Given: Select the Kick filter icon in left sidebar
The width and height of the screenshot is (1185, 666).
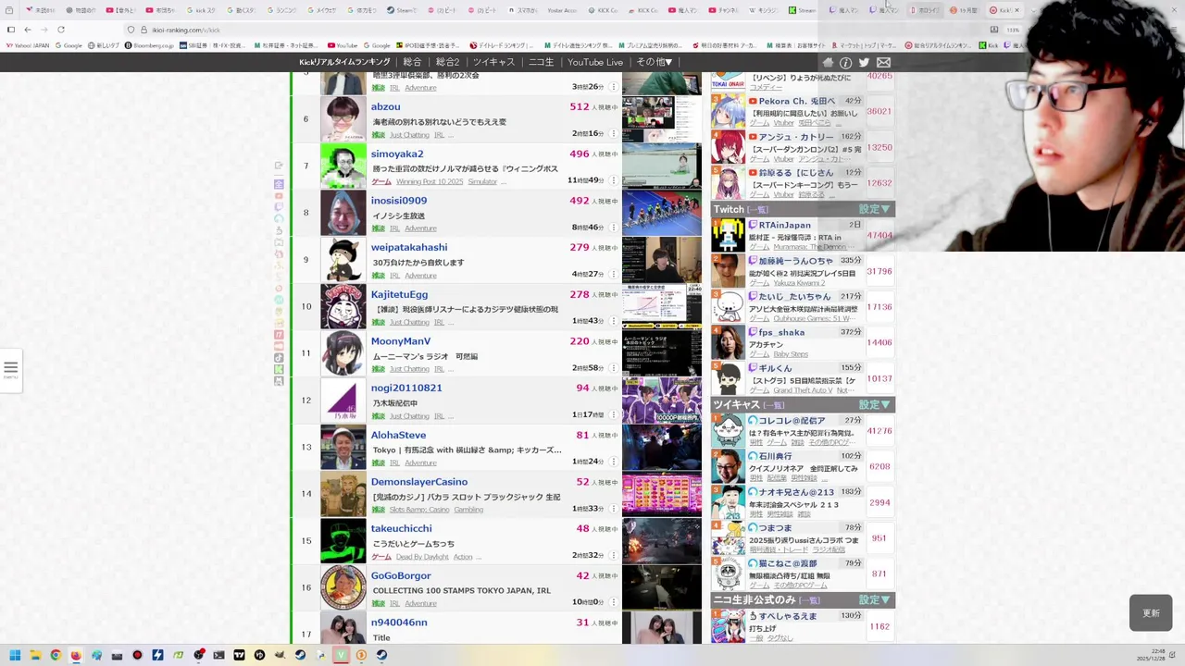Looking at the screenshot, I should (279, 369).
